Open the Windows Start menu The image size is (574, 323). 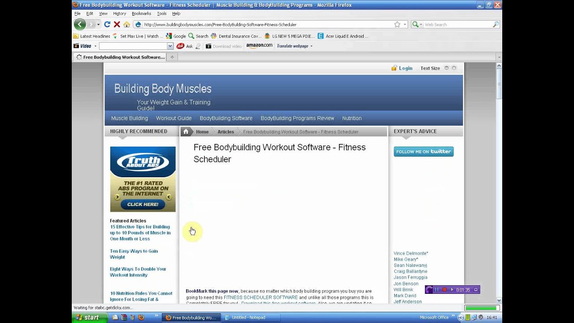(x=90, y=317)
